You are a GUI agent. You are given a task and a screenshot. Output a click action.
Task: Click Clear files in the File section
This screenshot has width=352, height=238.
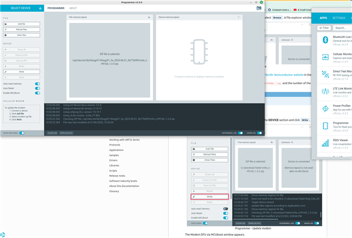point(21,35)
